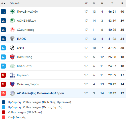
Task: Sort standings by Β points column
Action: click(122, 4)
